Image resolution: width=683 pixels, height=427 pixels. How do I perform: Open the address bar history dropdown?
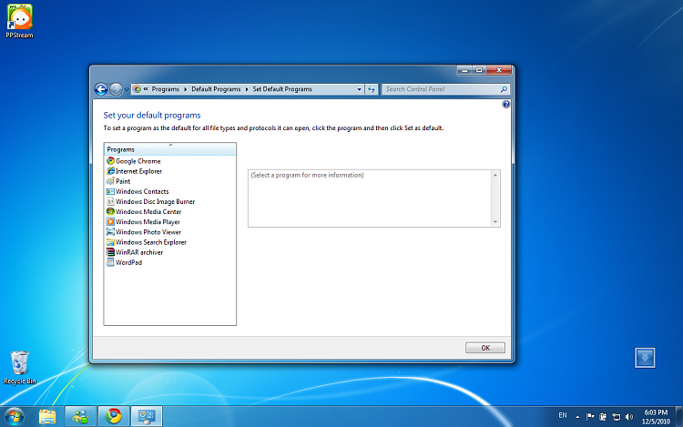coord(360,89)
